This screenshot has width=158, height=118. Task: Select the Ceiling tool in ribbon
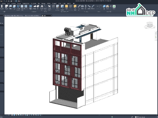pos(10,7)
